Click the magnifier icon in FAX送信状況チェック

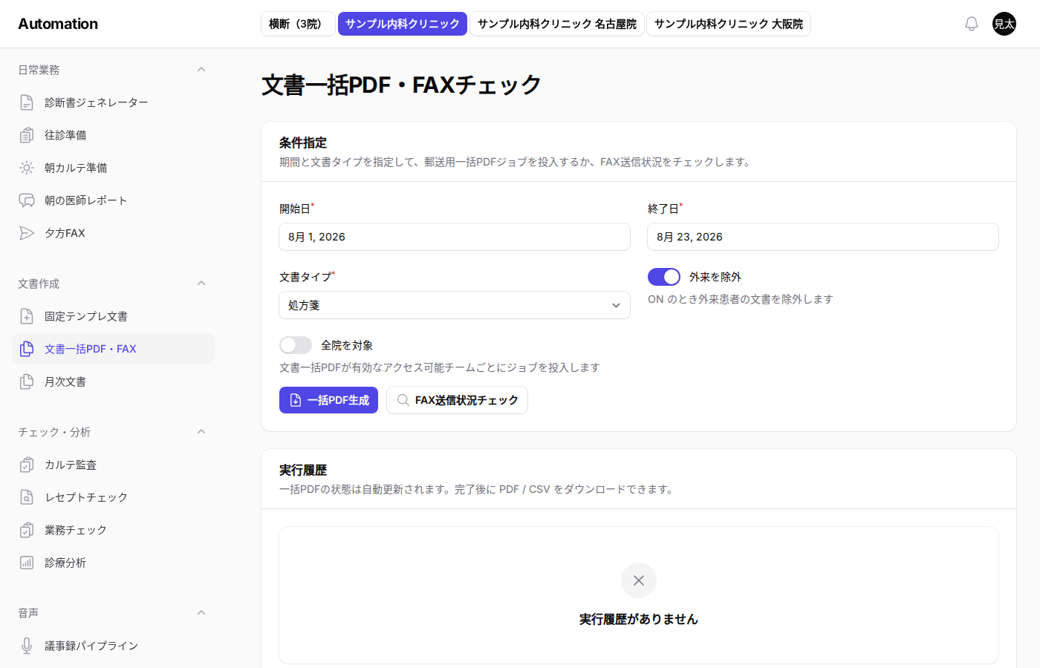pos(403,400)
